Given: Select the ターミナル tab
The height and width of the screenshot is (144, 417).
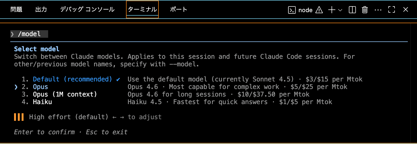Looking at the screenshot, I should click(142, 9).
